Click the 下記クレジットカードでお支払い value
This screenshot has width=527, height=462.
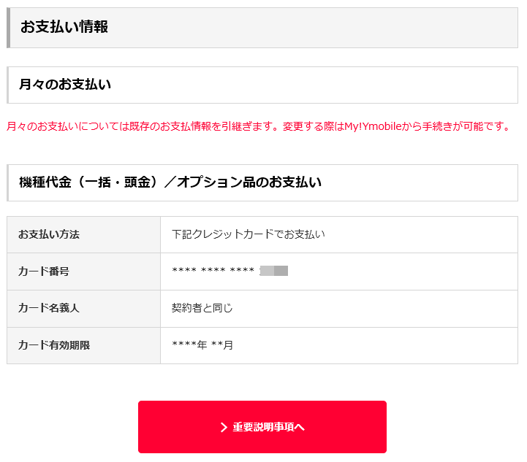coord(249,234)
